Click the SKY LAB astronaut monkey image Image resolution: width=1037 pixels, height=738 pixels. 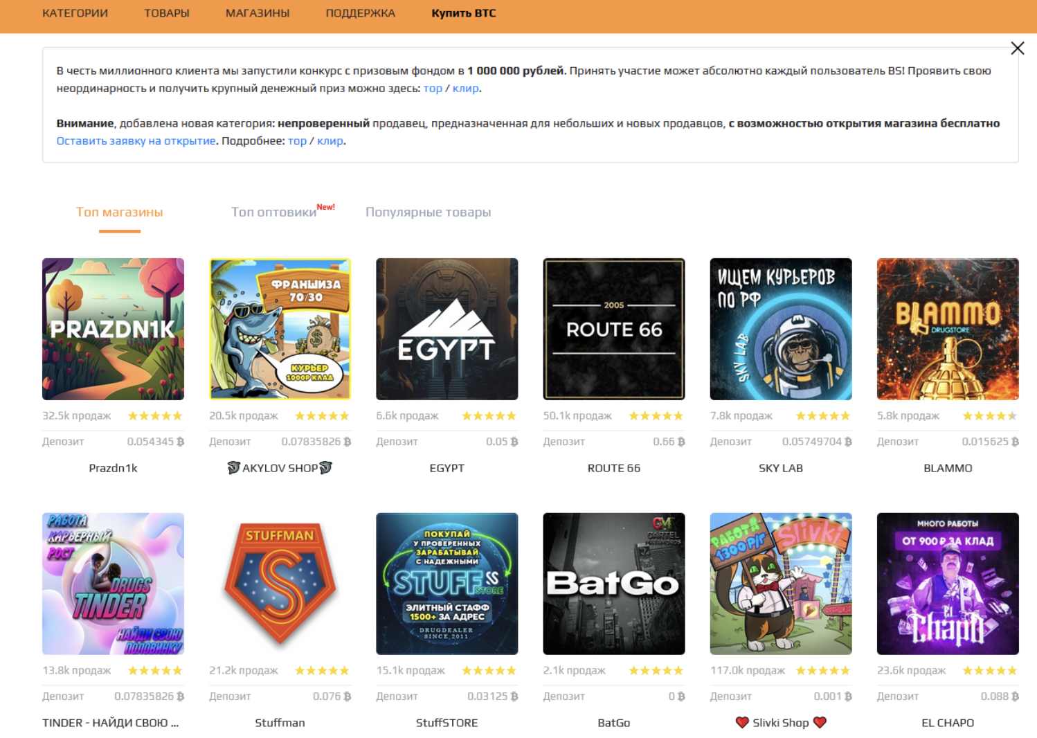pyautogui.click(x=781, y=329)
